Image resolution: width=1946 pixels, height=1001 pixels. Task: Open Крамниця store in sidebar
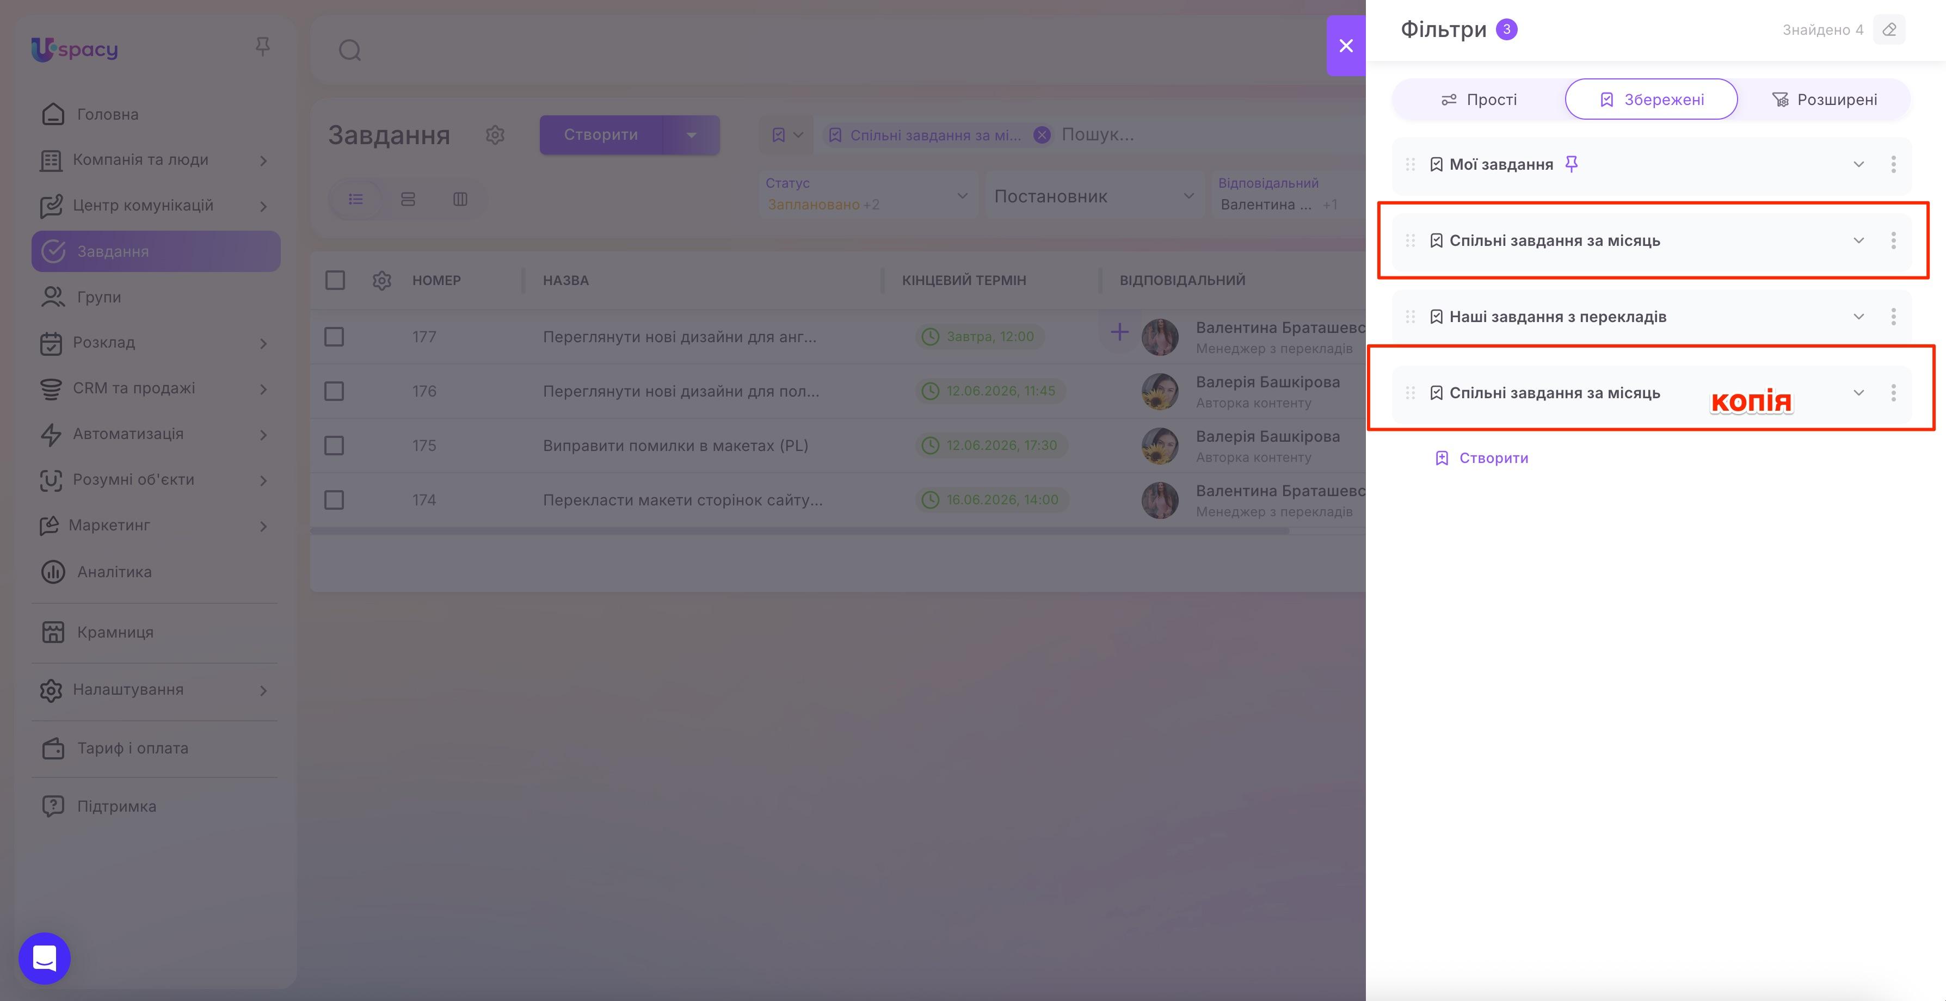(156, 632)
